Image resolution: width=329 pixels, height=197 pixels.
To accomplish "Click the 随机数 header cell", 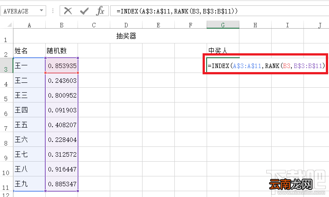I will pyautogui.click(x=61, y=51).
